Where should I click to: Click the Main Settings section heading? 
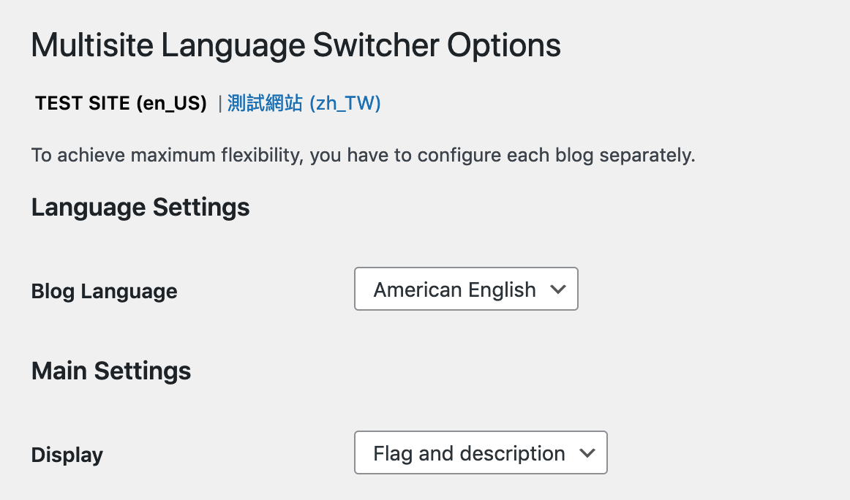pyautogui.click(x=111, y=371)
